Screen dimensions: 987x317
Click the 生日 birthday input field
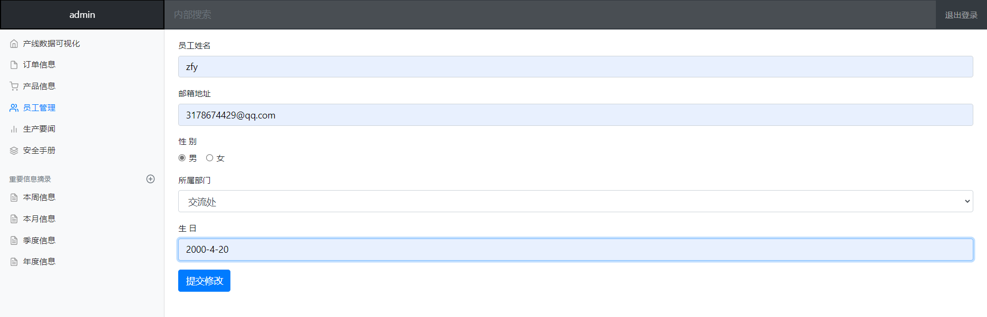tap(575, 250)
